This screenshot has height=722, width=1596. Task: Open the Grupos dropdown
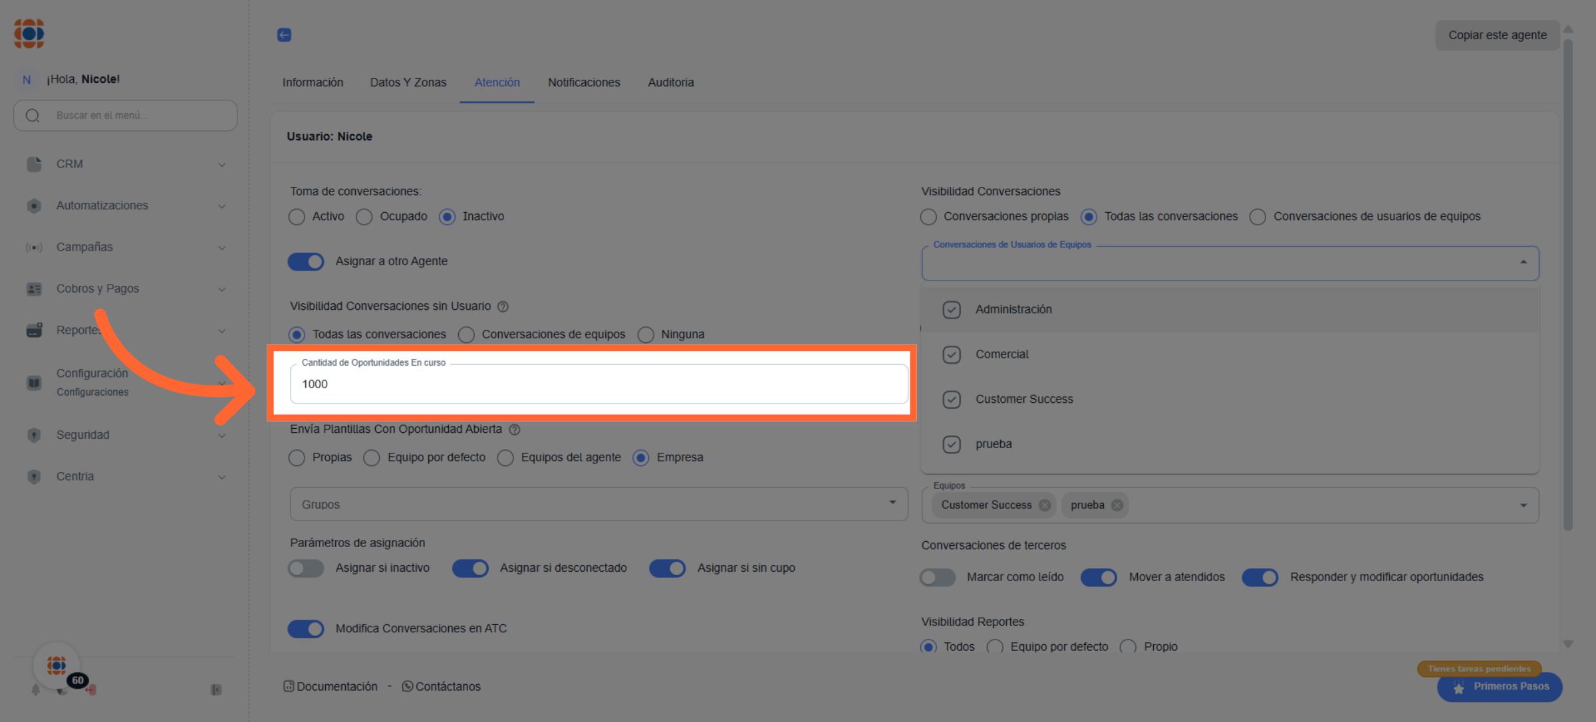point(598,504)
